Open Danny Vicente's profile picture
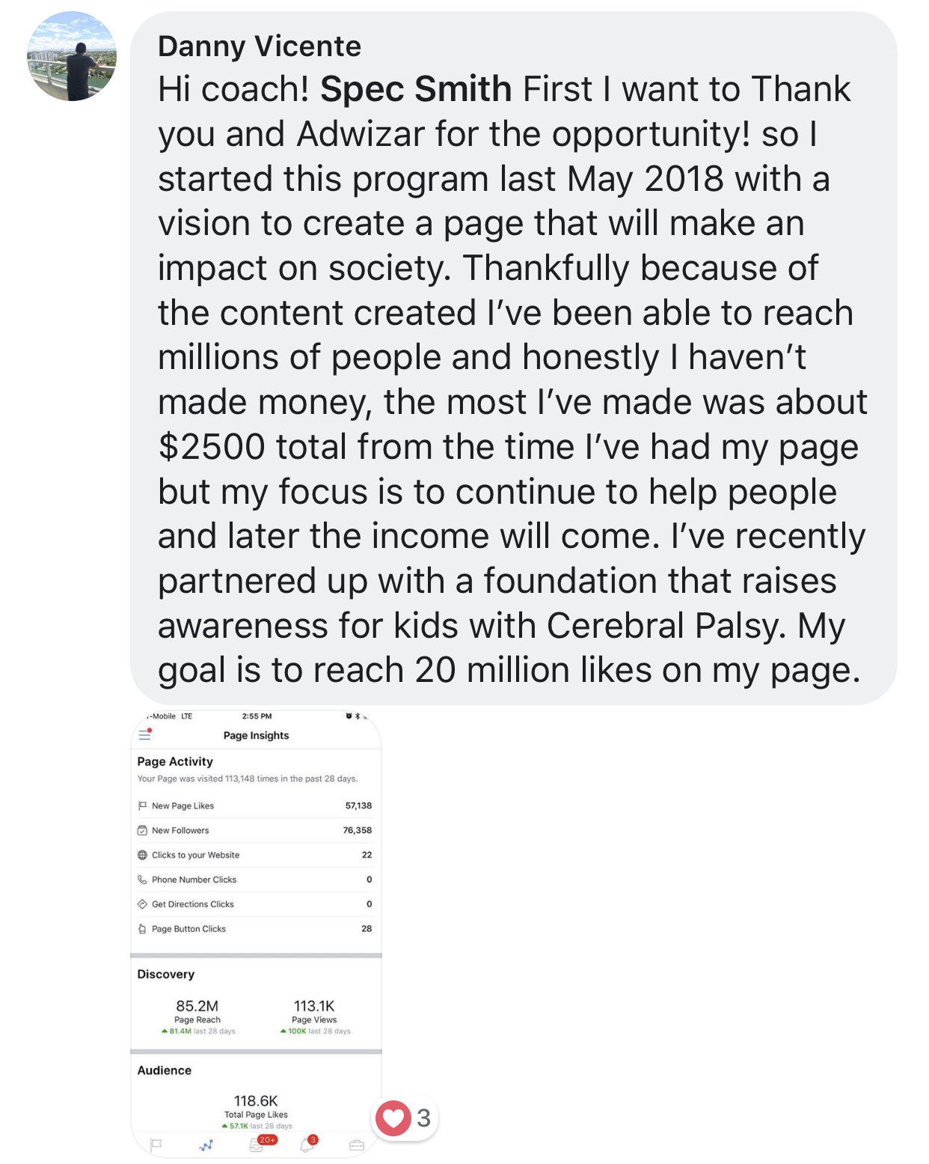This screenshot has height=1164, width=929. click(x=72, y=56)
